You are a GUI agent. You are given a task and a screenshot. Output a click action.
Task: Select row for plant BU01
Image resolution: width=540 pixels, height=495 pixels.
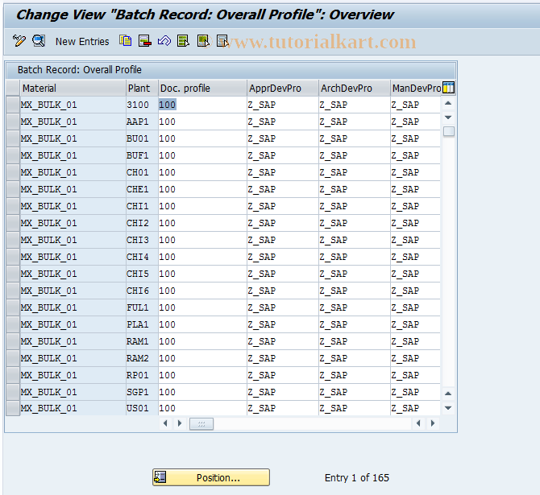pos(13,138)
